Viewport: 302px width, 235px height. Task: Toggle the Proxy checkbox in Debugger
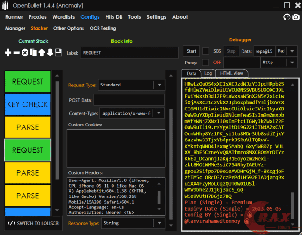[205, 62]
